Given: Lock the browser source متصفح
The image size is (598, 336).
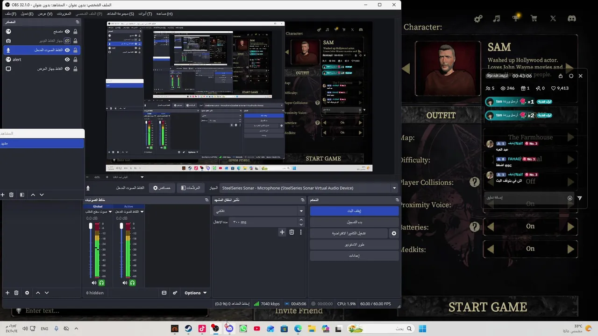Looking at the screenshot, I should (75, 31).
